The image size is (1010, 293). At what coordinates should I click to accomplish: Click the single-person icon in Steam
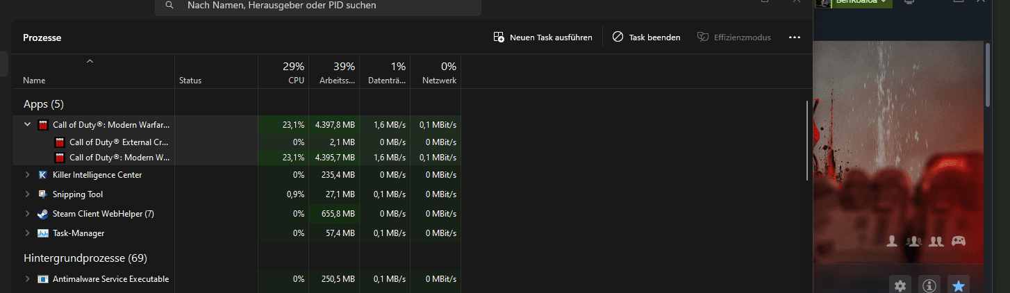click(893, 241)
